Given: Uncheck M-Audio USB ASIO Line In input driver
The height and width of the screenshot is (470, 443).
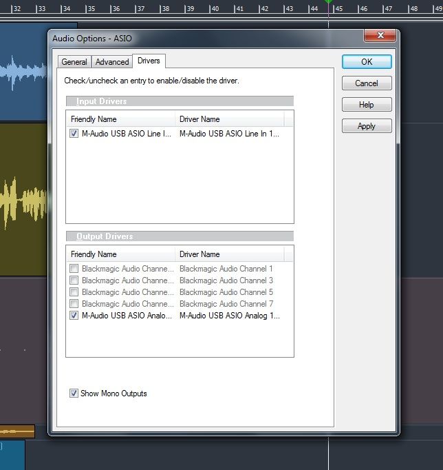Looking at the screenshot, I should coord(74,134).
